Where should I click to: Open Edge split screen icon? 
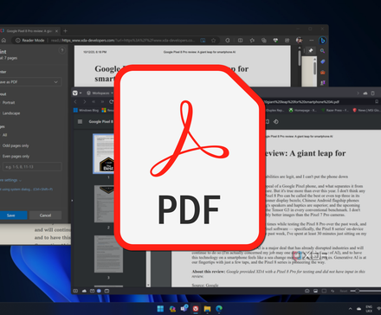[240, 41]
